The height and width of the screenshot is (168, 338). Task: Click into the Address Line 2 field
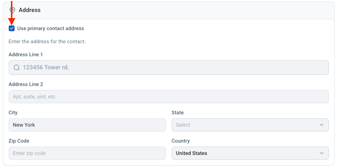coord(168,97)
